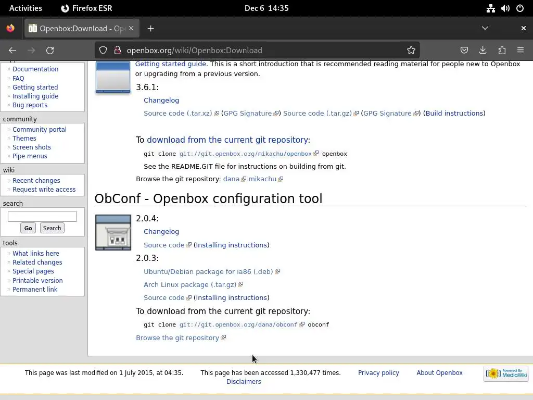
Task: Reload the page with the refresh icon
Action: tap(50, 51)
